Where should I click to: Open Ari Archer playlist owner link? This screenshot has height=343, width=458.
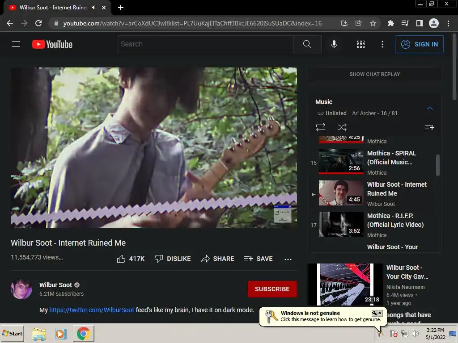364,113
